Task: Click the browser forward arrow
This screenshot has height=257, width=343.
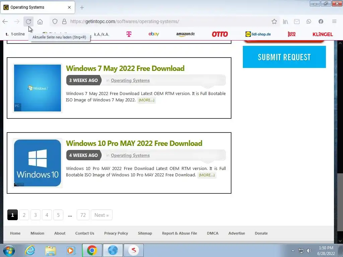Action: tap(17, 21)
